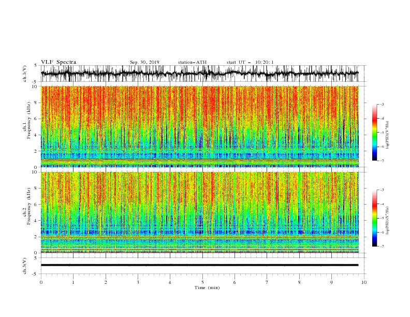The image size is (410, 317).
Task: Click inside the ch.1 spectrogram panel
Action: pyautogui.click(x=199, y=126)
